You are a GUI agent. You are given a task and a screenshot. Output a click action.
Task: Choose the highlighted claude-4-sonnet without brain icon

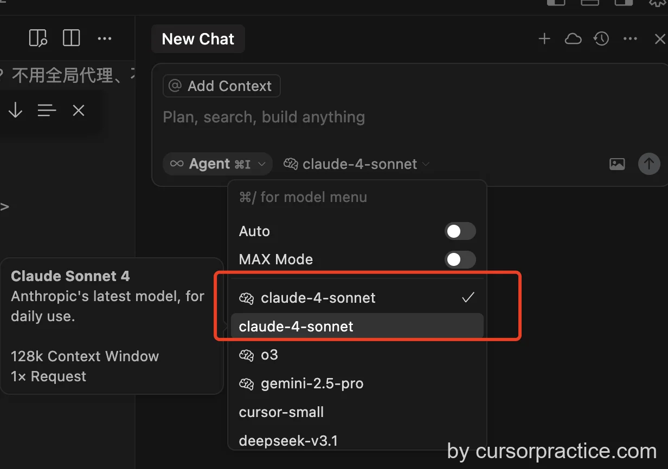(x=357, y=326)
